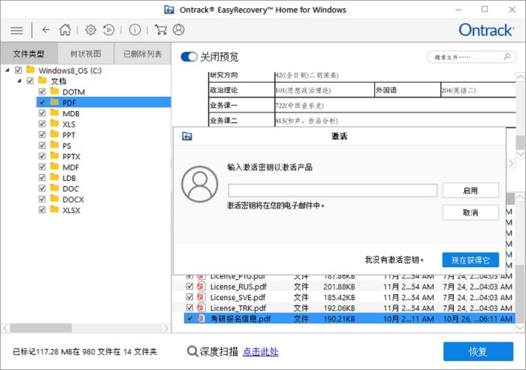Click the search magnifier in the file search box
Screen dimensions: 526x370
coord(507,57)
